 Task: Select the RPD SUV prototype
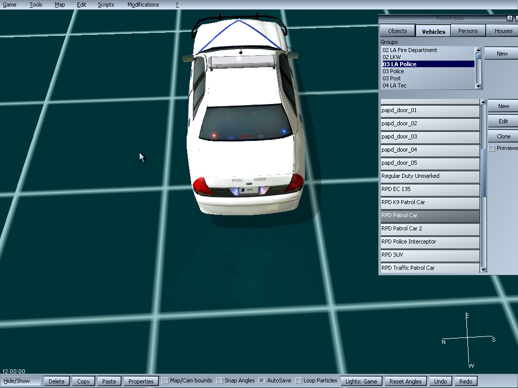pos(430,256)
